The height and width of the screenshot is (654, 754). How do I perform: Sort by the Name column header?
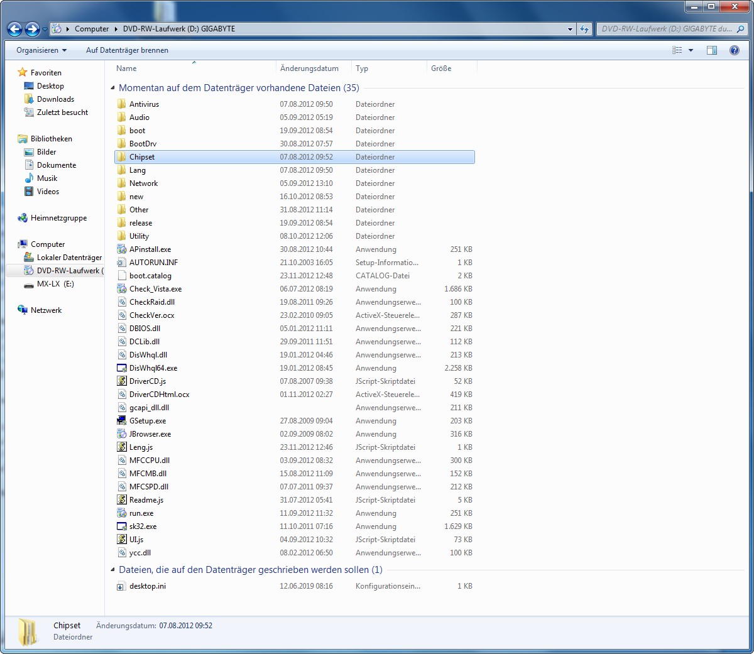pyautogui.click(x=126, y=68)
